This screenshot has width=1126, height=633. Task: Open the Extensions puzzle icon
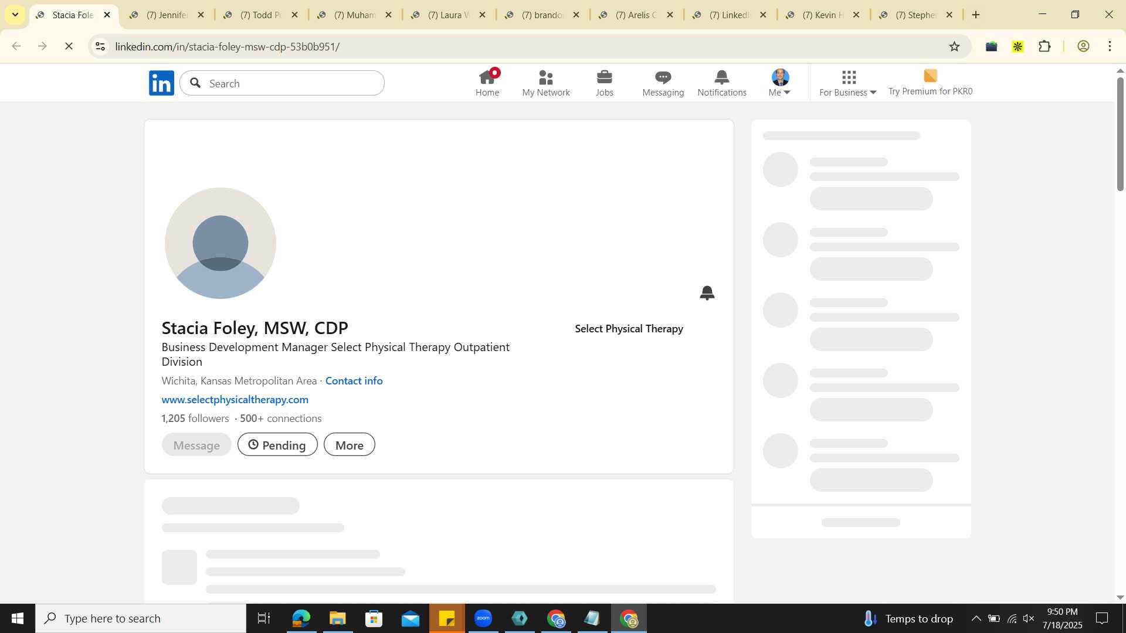coord(1044,46)
